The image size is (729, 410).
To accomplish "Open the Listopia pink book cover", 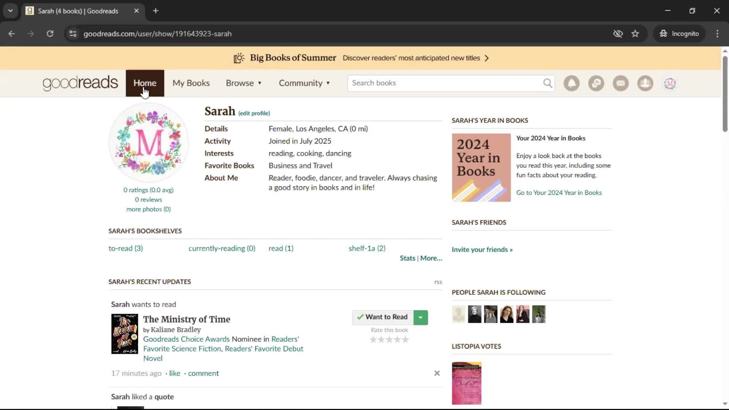I will tap(467, 383).
